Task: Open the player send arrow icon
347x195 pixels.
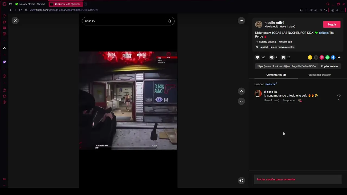Action: (x=321, y=10)
